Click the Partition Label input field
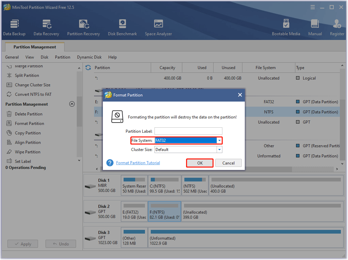Image resolution: width=348 pixels, height=260 pixels. pos(188,131)
